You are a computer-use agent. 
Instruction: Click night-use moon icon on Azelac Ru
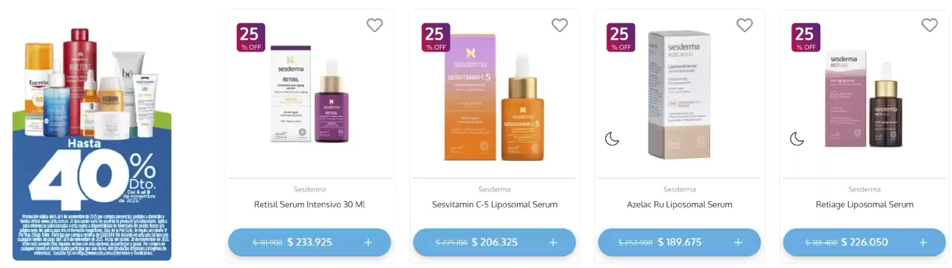coord(612,139)
